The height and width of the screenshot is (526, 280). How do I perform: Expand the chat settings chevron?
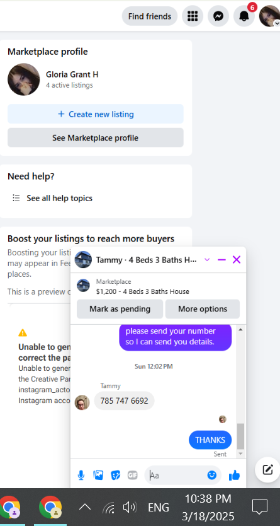[207, 260]
